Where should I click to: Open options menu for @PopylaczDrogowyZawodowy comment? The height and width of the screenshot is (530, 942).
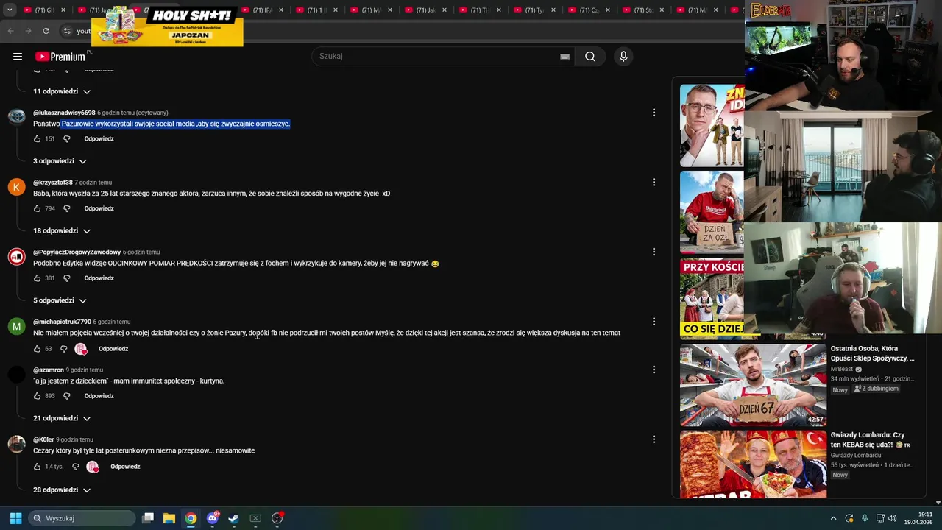(654, 252)
